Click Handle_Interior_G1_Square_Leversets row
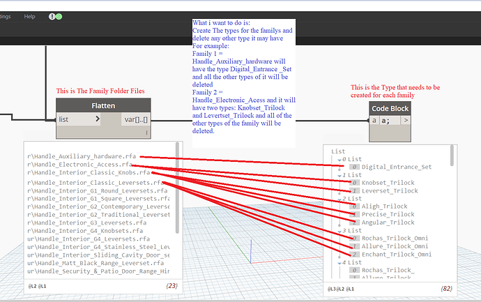The width and height of the screenshot is (481, 302). (x=98, y=199)
